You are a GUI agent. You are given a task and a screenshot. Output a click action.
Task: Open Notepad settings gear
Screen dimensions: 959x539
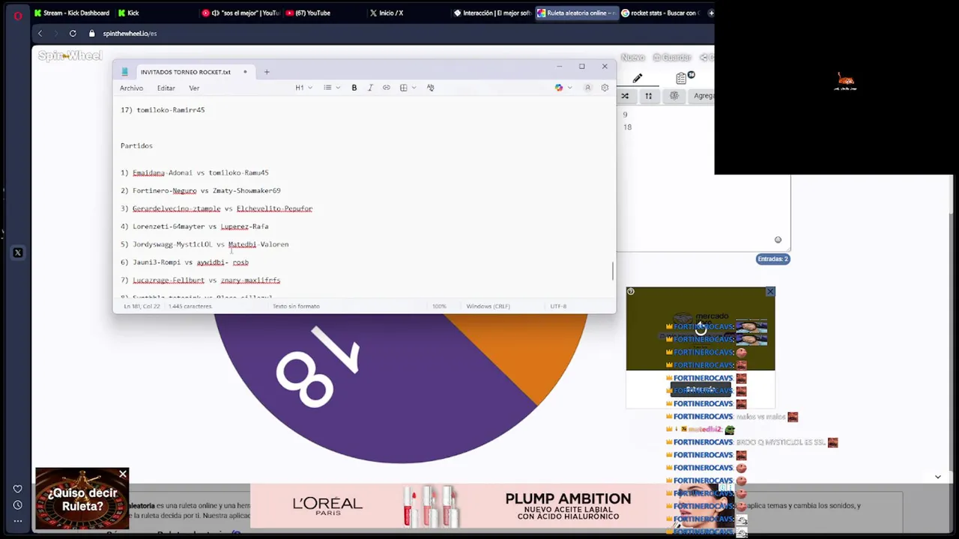[605, 88]
